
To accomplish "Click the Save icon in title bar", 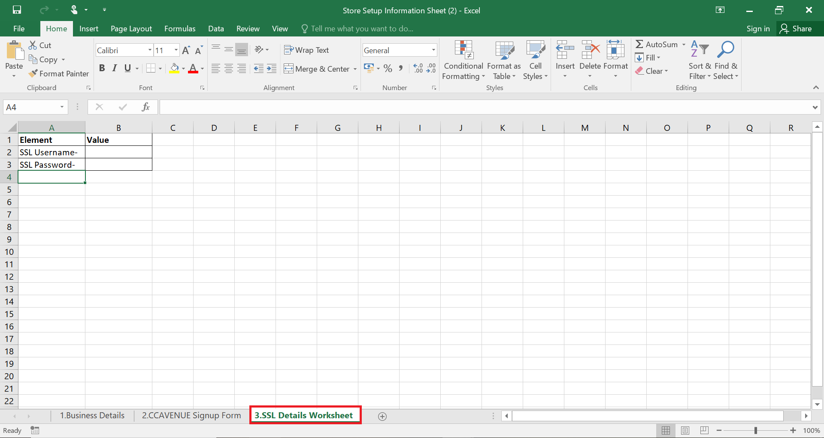I will [x=17, y=10].
